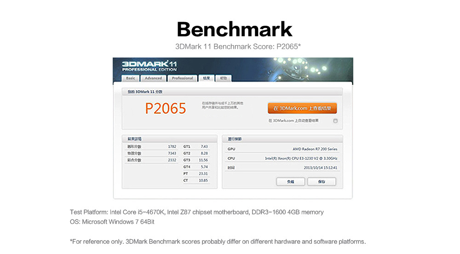460x254 pixels.
Task: Click the right button under the date row
Action: [322, 182]
